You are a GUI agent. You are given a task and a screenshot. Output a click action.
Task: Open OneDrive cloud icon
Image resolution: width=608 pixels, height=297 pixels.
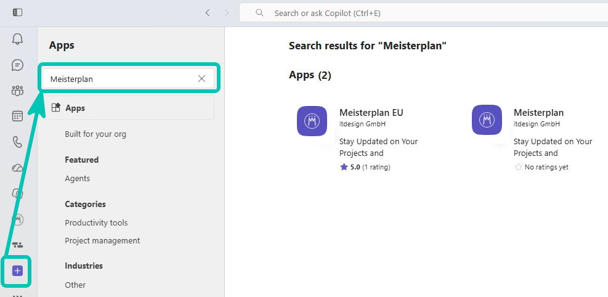pos(17,168)
